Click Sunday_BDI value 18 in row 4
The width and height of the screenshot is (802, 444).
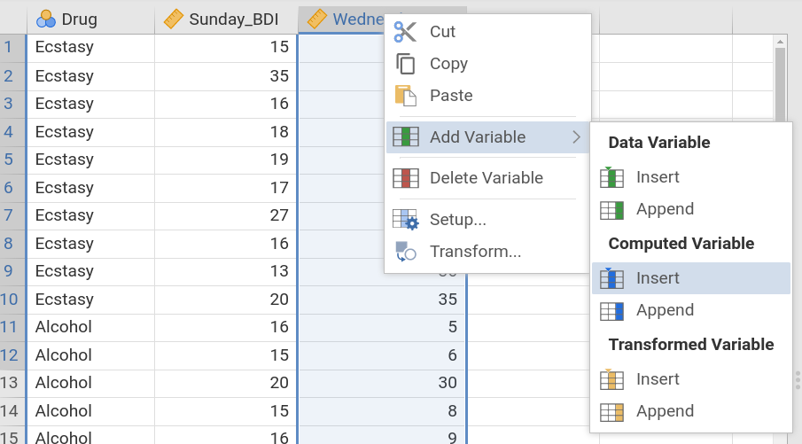click(226, 132)
